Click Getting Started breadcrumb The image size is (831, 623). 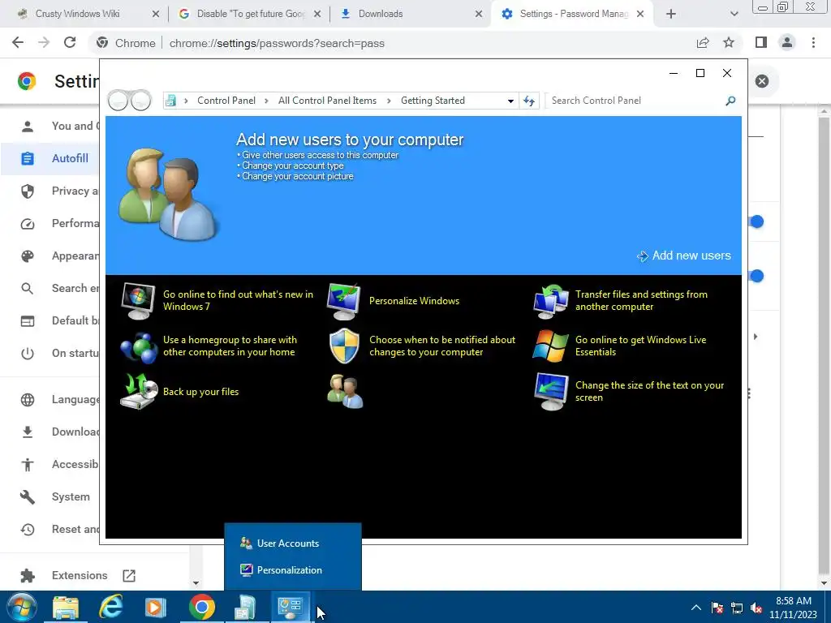click(x=433, y=101)
